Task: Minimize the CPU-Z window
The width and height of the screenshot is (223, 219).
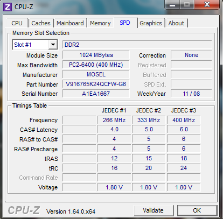Action: pyautogui.click(x=172, y=4)
